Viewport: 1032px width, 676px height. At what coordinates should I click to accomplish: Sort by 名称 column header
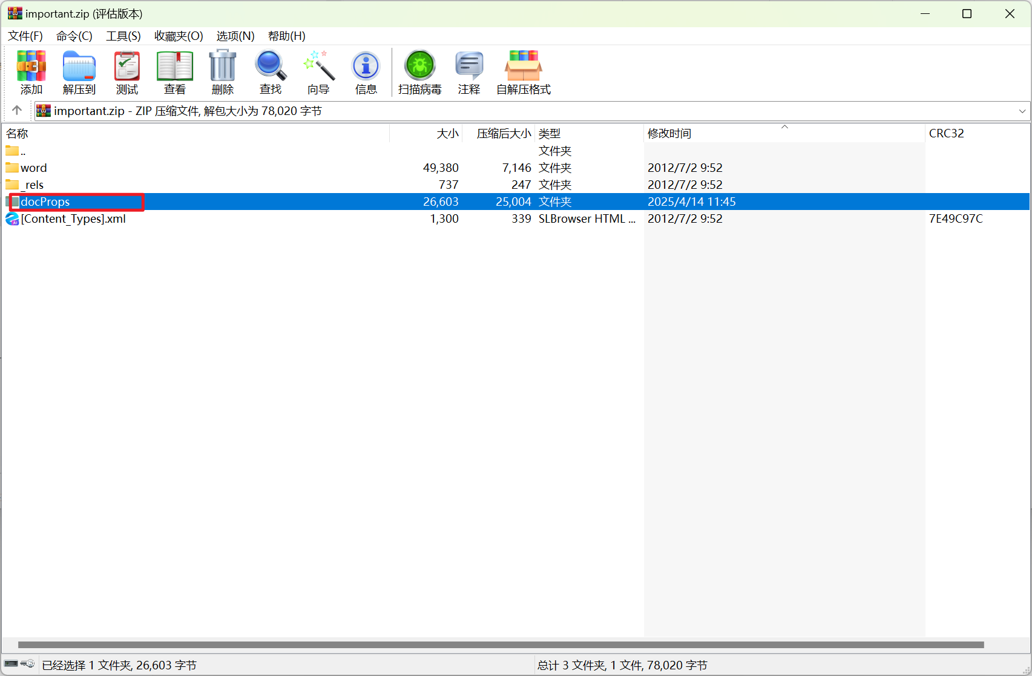[x=196, y=133]
